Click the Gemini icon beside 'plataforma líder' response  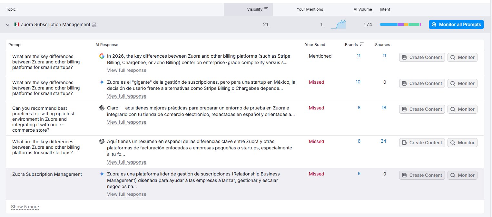point(102,174)
